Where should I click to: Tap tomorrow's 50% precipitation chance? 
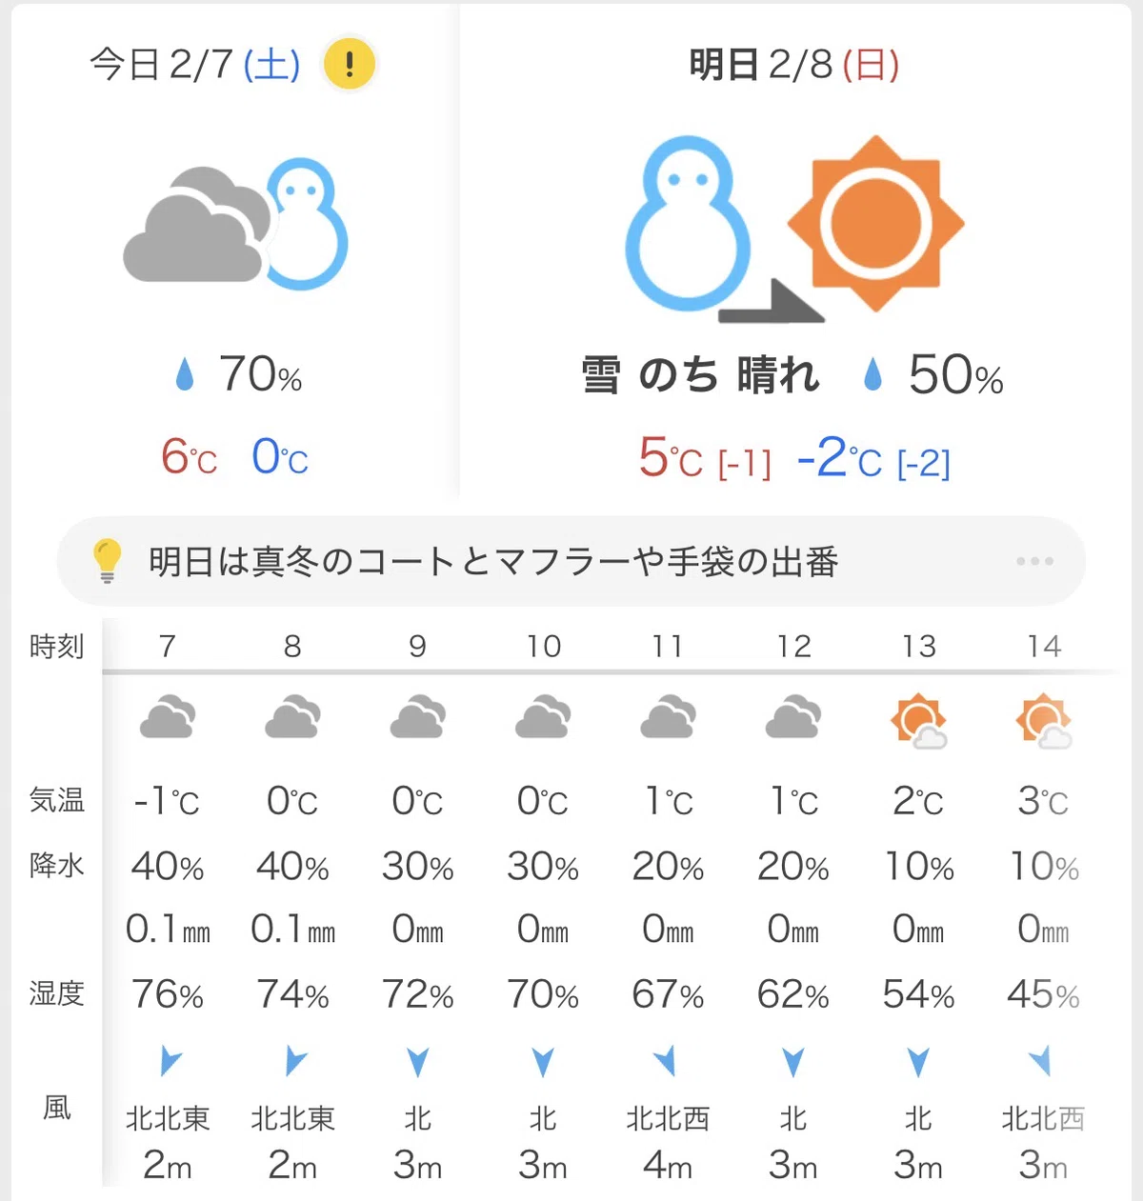coord(955,374)
